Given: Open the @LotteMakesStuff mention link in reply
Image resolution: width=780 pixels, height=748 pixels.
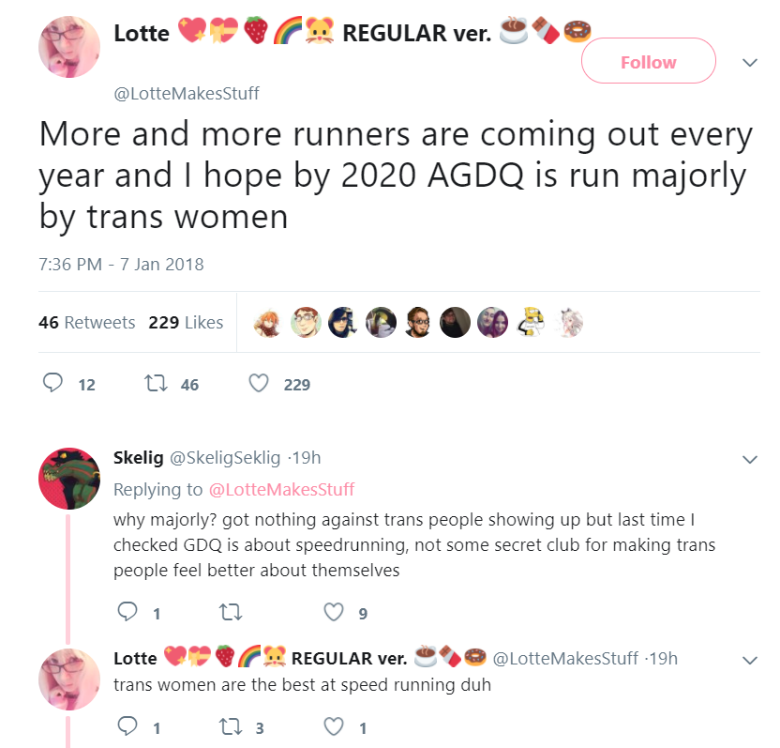Looking at the screenshot, I should [281, 490].
